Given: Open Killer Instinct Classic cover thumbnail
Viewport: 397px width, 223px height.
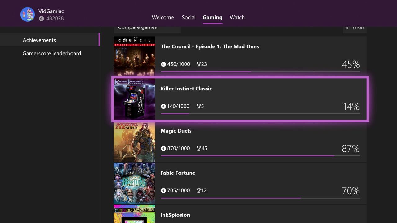Looking at the screenshot, I should click(134, 99).
